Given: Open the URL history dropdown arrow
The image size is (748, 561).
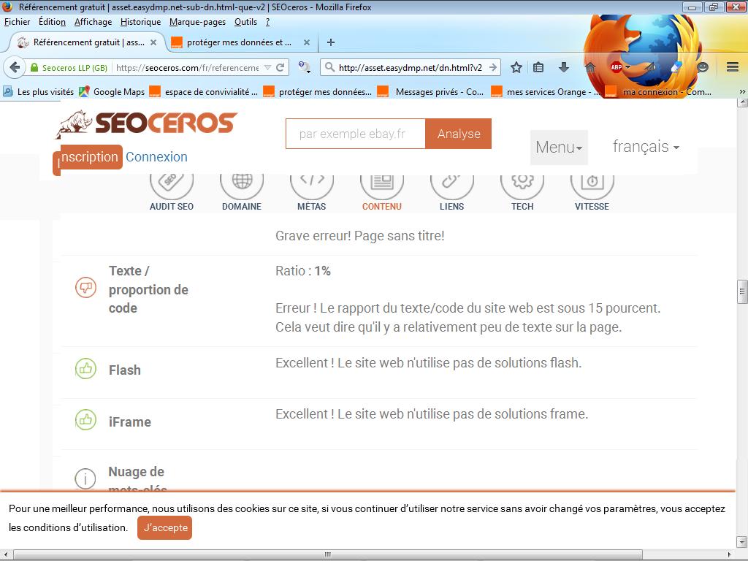Looking at the screenshot, I should (267, 68).
